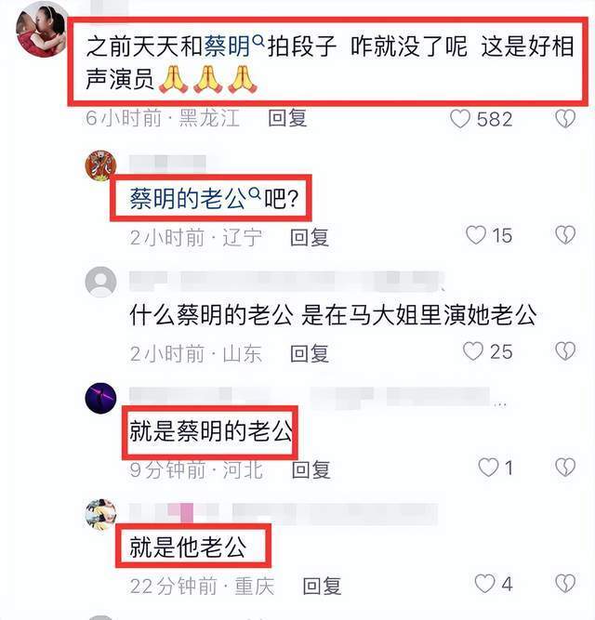This screenshot has height=620, width=595.
Task: Reply to the 山东 comment
Action: [x=310, y=352]
